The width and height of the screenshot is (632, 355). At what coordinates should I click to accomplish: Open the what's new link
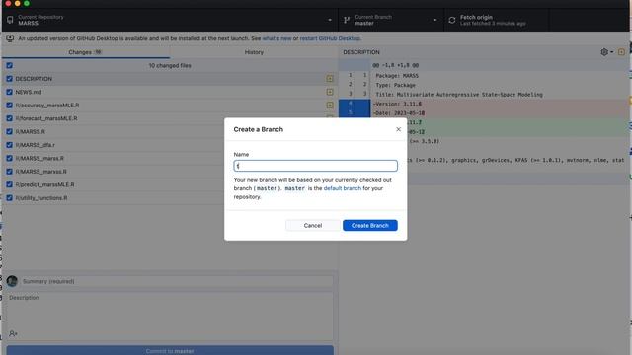pos(276,38)
